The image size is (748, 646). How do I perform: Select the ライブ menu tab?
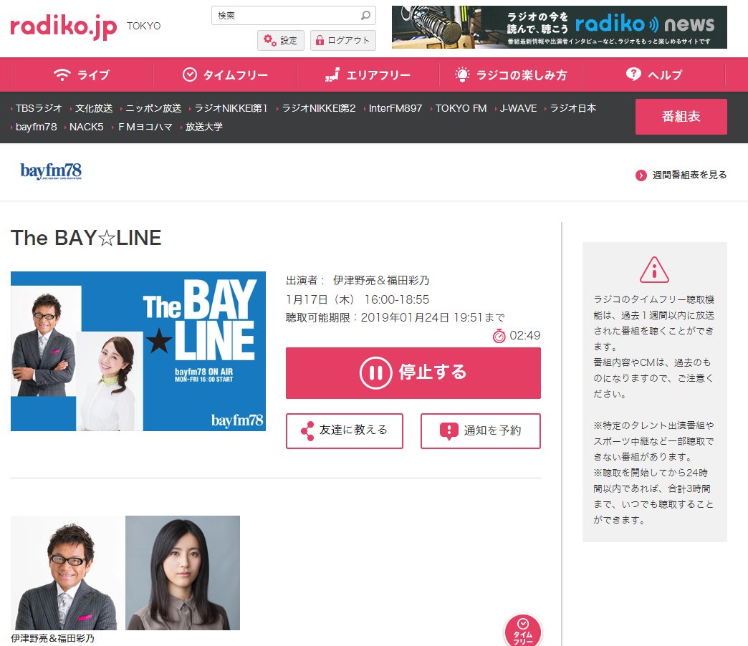click(82, 75)
